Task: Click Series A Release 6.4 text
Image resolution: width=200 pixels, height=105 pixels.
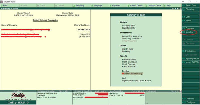Action: point(47,93)
